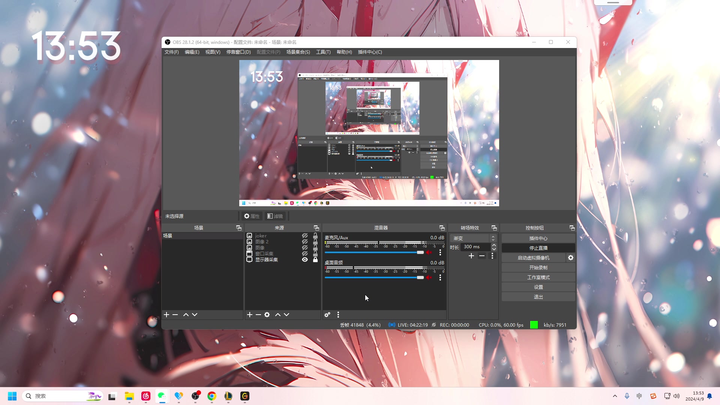Open the 渐变 transition dropdown
The image size is (720, 405).
click(x=473, y=238)
